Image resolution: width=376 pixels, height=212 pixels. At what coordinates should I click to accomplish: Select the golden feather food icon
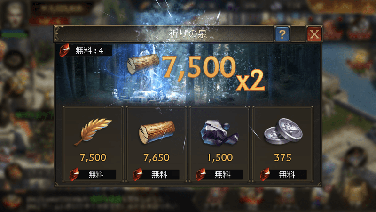pyautogui.click(x=93, y=131)
